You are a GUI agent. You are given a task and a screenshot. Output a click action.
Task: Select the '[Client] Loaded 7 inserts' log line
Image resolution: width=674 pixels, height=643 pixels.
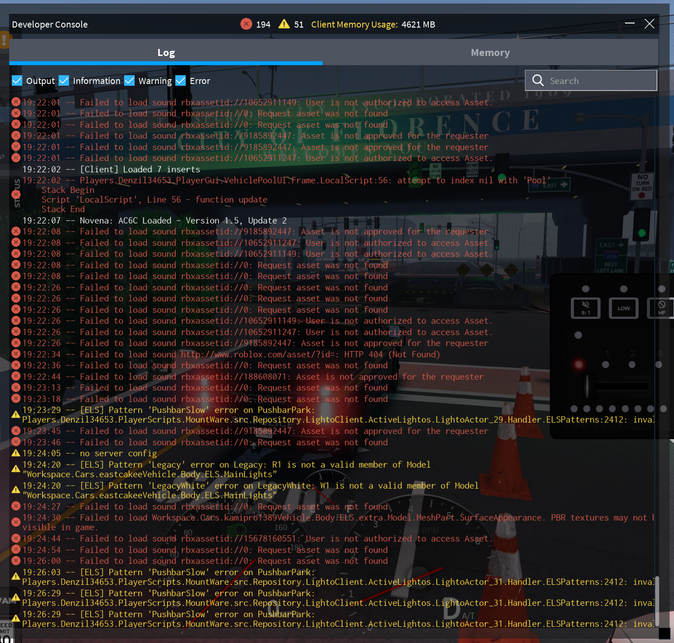[111, 169]
